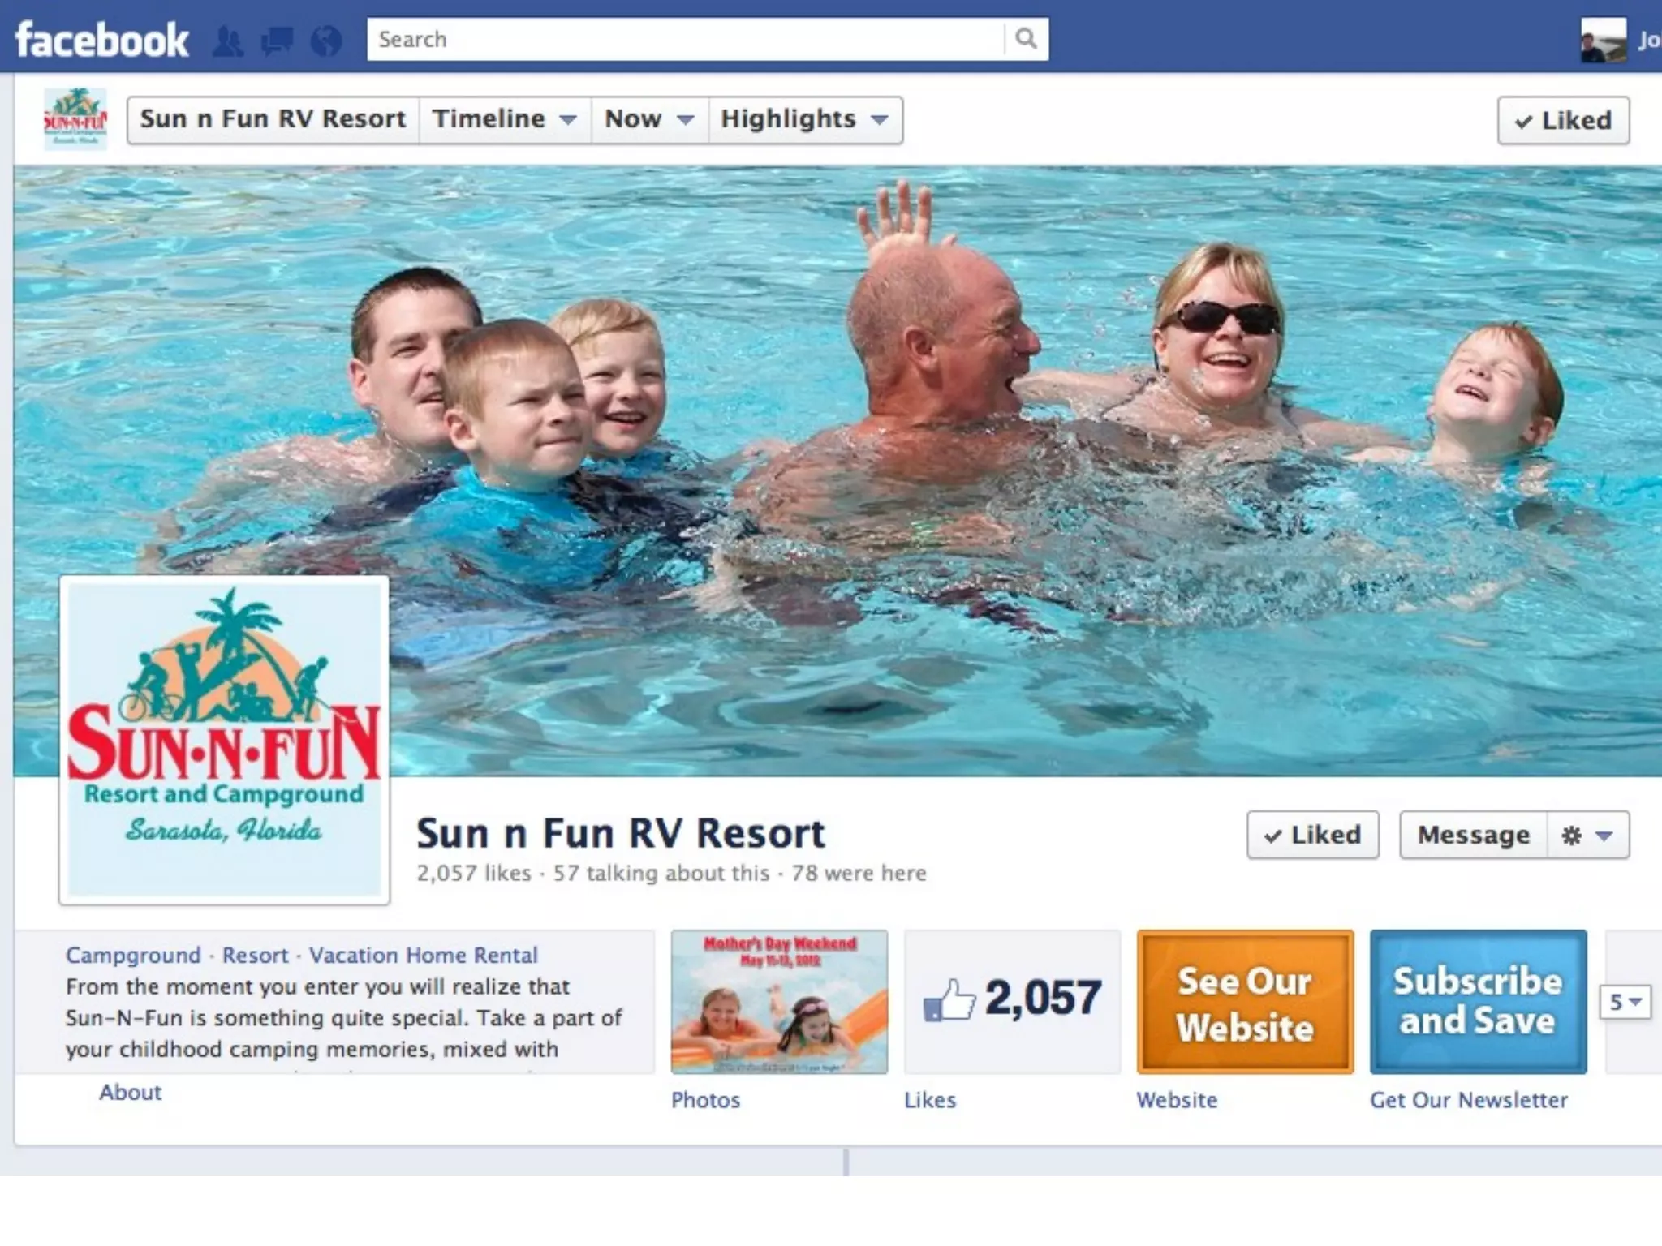Click the Facebook logo
The width and height of the screenshot is (1662, 1246).
pos(101,40)
